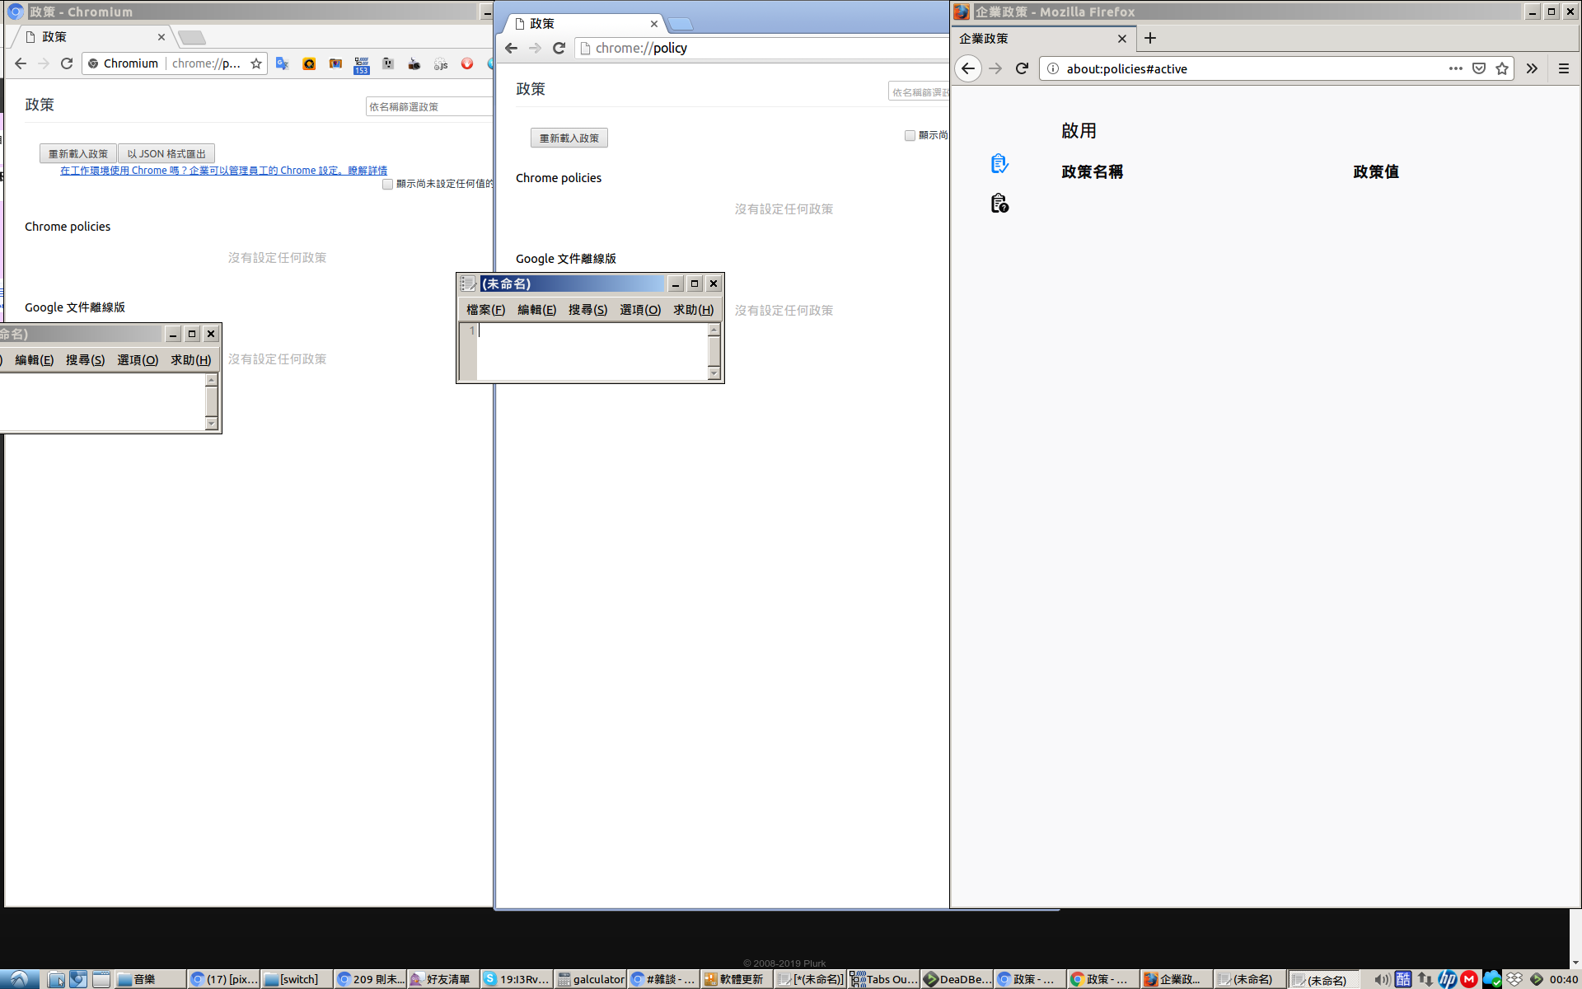1582x989 pixels.
Task: Switch to DeaDBeeF from the taskbar
Action: [957, 979]
